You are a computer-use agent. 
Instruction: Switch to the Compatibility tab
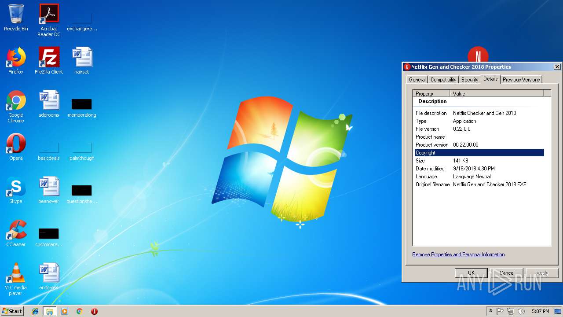point(443,80)
